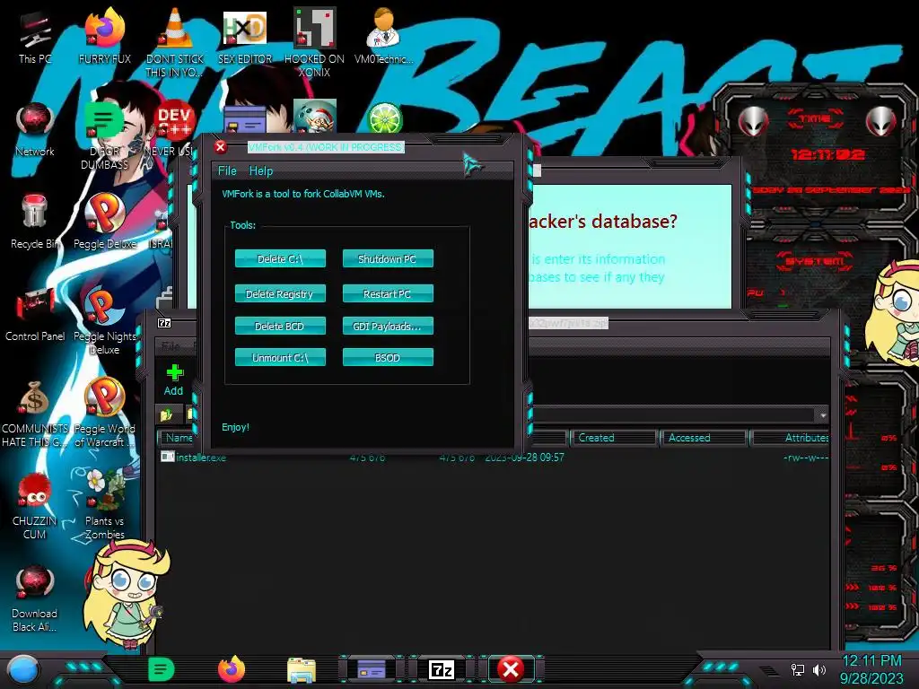
Task: Open File Explorer from the taskbar
Action: click(x=302, y=669)
